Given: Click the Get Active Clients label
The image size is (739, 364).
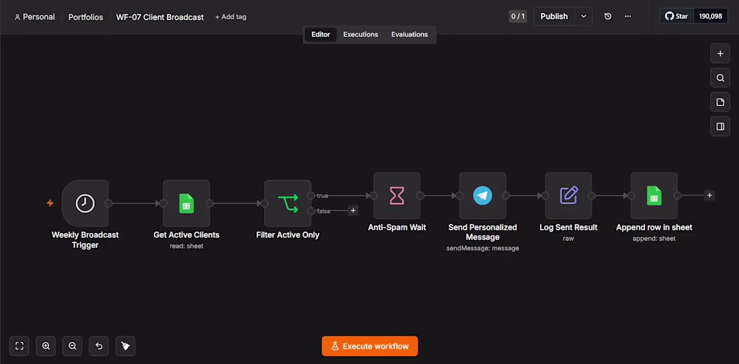Looking at the screenshot, I should coord(187,234).
